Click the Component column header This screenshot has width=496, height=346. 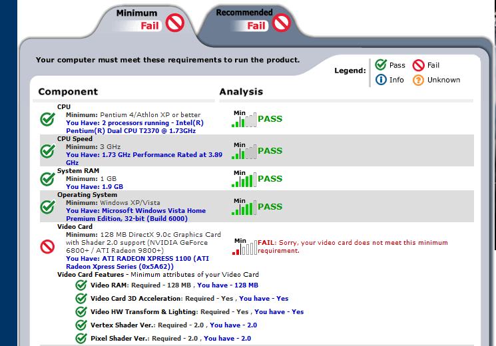point(68,92)
